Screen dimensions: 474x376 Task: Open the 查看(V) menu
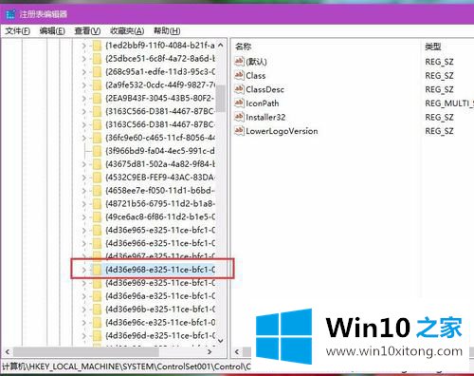pos(87,31)
